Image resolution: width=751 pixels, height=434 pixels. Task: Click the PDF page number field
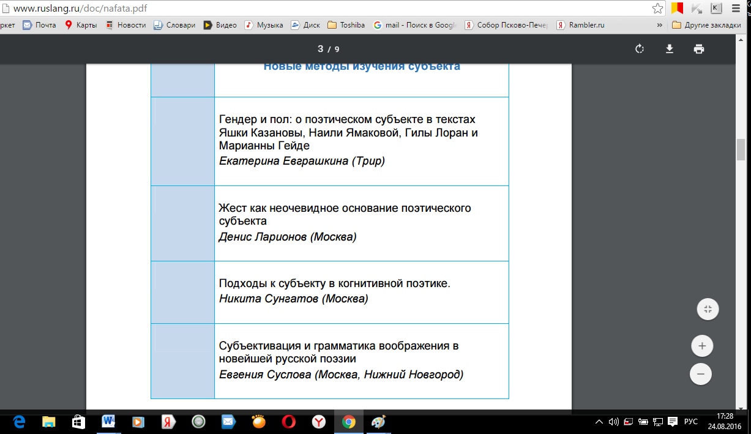pyautogui.click(x=320, y=49)
